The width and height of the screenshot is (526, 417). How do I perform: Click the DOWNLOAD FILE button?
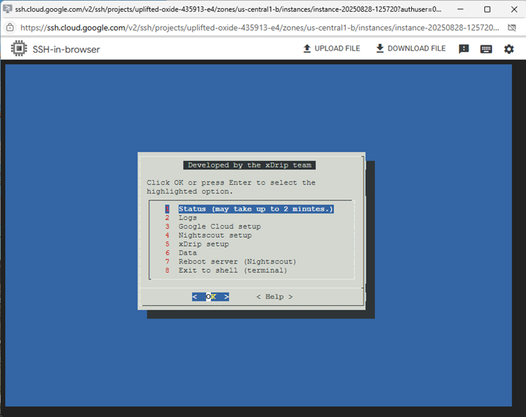410,48
